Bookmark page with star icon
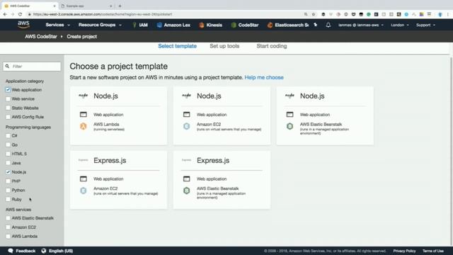The height and width of the screenshot is (255, 453). click(314, 14)
